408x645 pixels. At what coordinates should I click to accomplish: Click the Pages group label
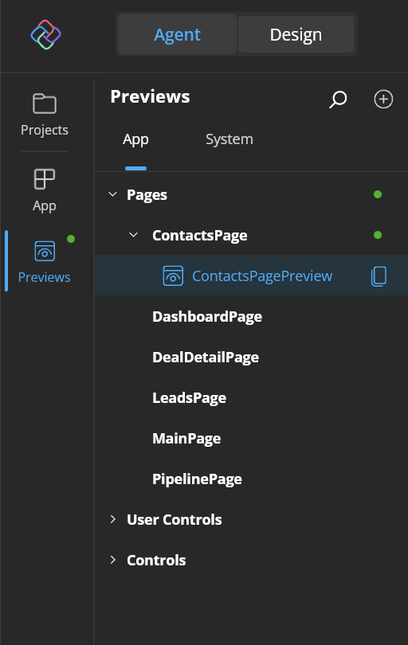147,195
